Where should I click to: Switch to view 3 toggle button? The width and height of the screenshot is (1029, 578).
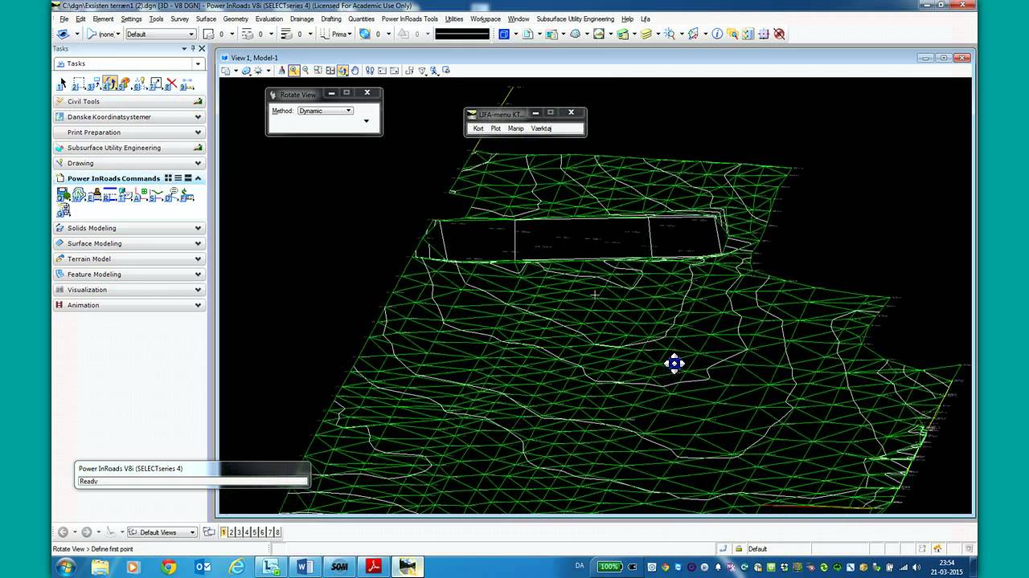pyautogui.click(x=239, y=532)
